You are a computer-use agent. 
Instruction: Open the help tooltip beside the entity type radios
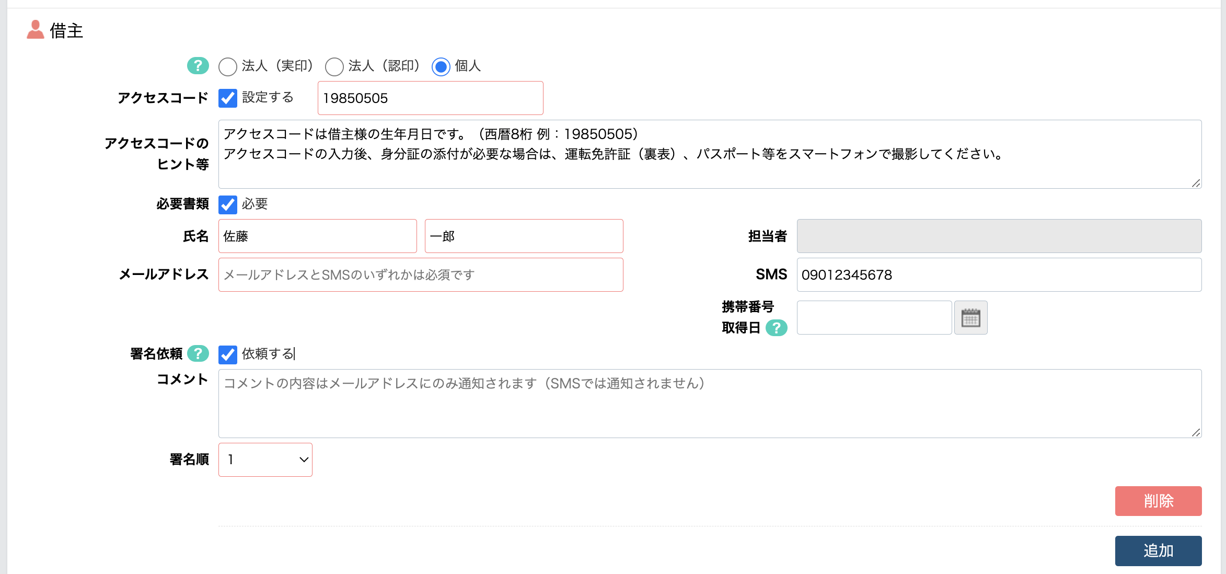[197, 66]
